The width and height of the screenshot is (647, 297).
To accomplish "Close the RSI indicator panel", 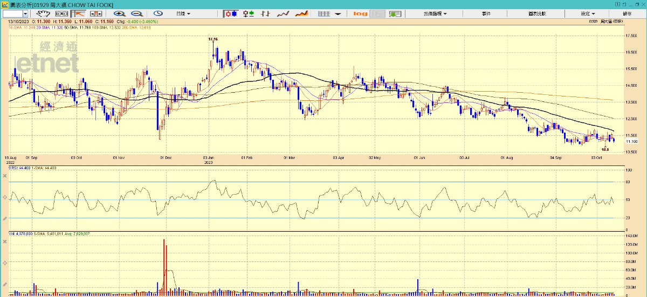I will tap(4, 176).
